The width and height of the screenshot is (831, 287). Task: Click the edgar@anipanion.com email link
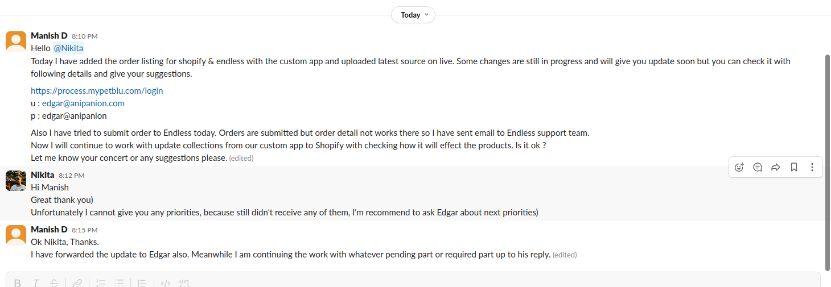pyautogui.click(x=83, y=103)
